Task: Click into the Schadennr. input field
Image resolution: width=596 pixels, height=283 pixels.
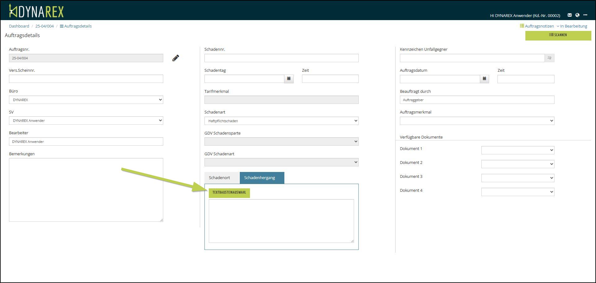Action: point(281,58)
